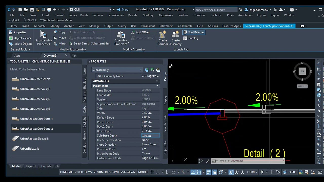Click the ViewCube TOP face
Image resolution: width=324 pixels, height=182 pixels.
tap(302, 71)
